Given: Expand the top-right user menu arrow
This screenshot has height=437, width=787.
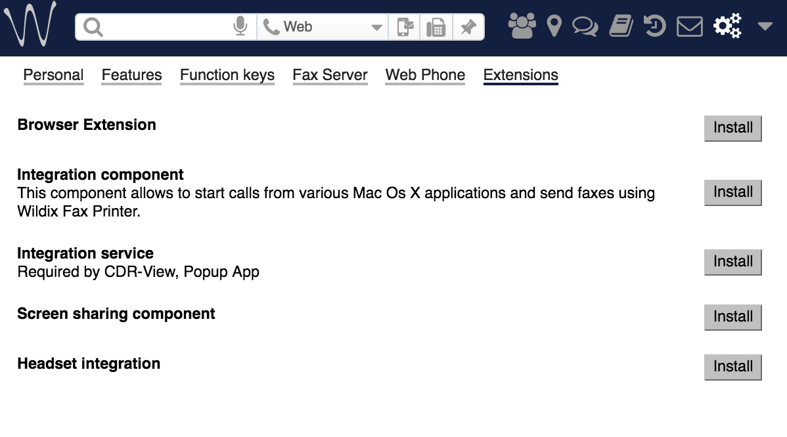Looking at the screenshot, I should (x=765, y=26).
